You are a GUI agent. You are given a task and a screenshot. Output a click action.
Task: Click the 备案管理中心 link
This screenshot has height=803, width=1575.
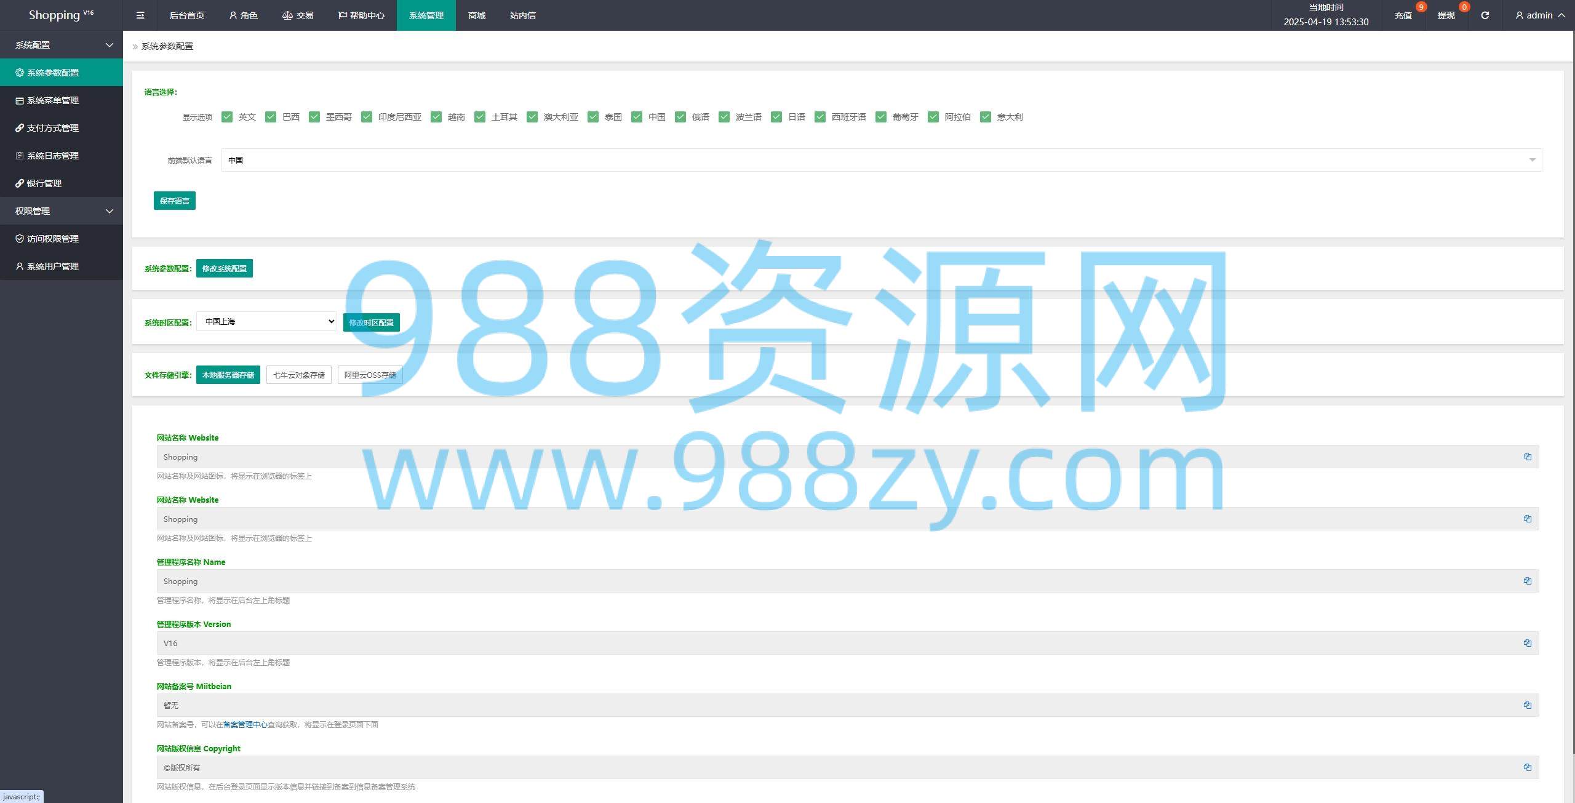pos(245,725)
